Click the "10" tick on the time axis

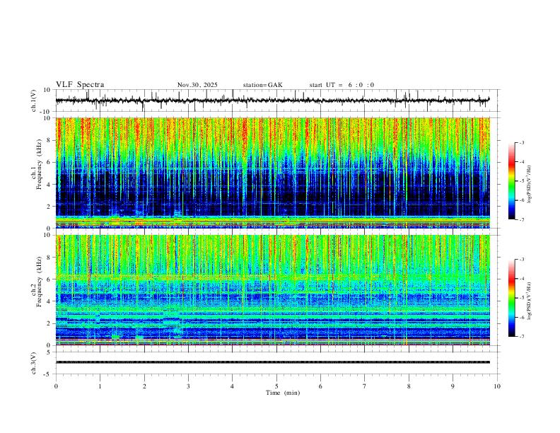click(x=497, y=386)
